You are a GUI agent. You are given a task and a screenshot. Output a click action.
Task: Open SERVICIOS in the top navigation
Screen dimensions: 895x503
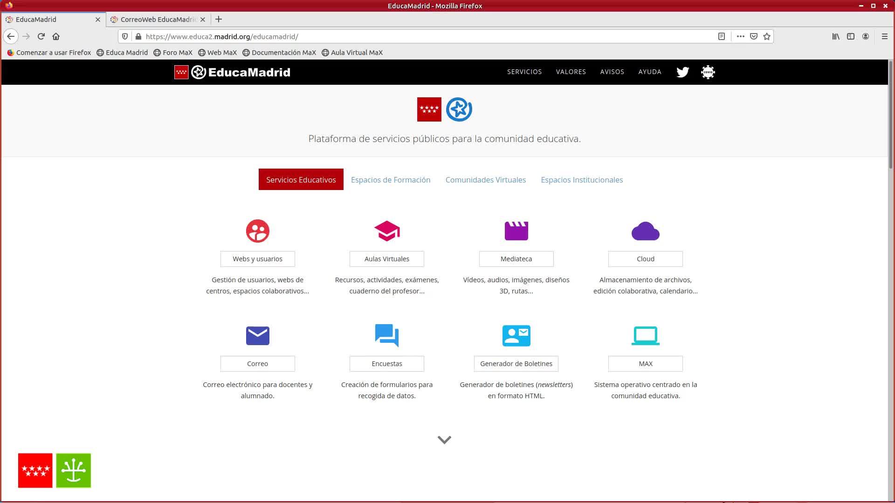pos(524,72)
